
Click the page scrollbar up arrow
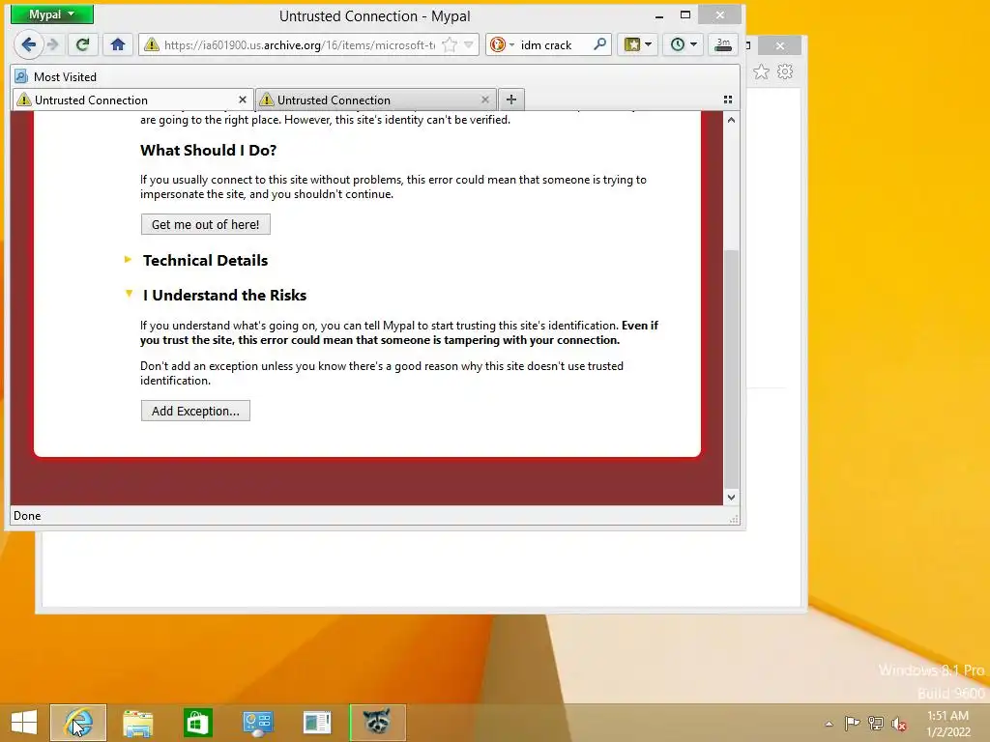731,120
